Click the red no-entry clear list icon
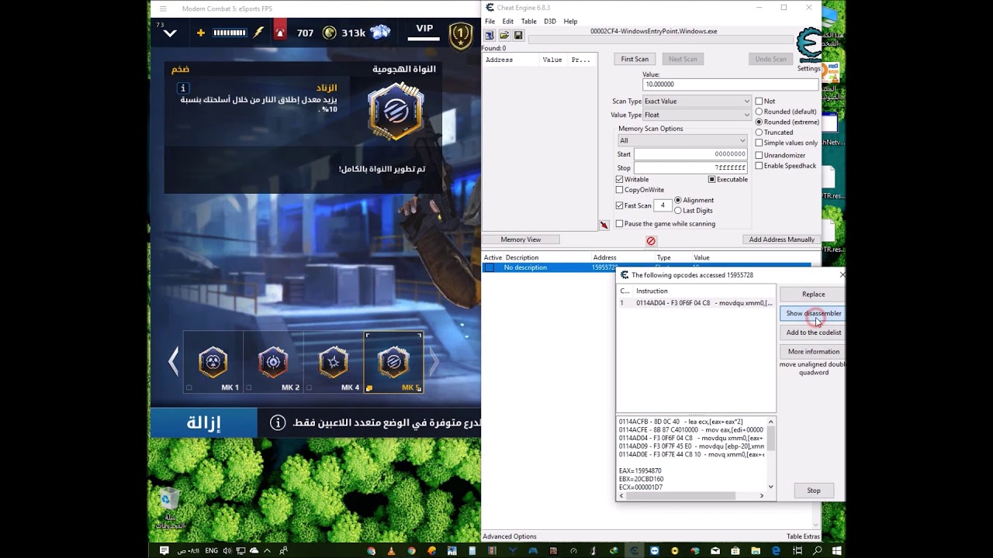This screenshot has width=993, height=558. pos(651,241)
